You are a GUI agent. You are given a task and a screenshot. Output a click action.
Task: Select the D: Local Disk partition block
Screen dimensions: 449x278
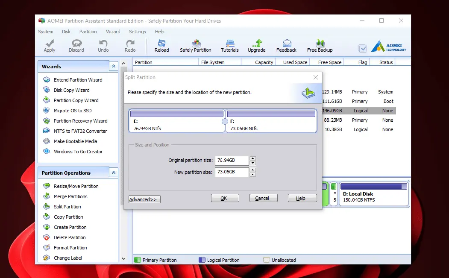tap(374, 194)
